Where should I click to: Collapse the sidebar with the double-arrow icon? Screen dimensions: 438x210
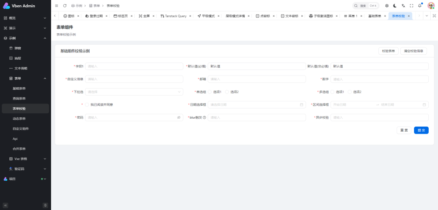pyautogui.click(x=6, y=205)
